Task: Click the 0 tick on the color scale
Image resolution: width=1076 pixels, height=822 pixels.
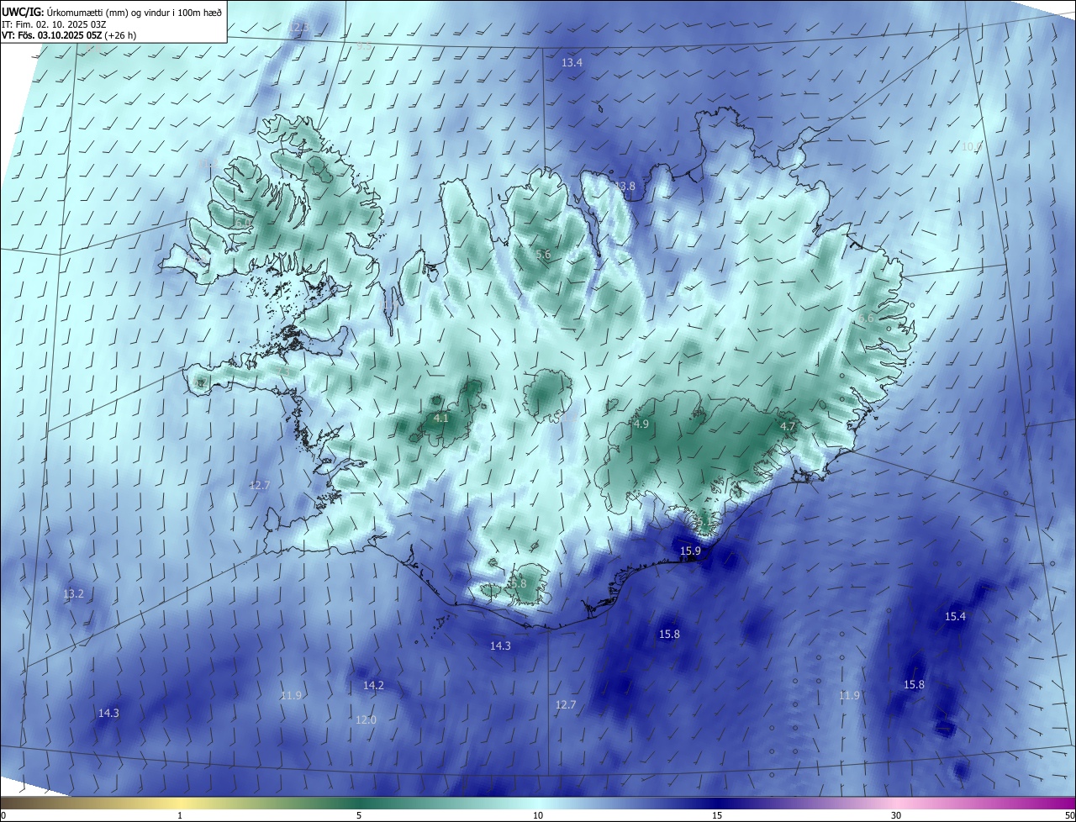Action: coord(3,815)
